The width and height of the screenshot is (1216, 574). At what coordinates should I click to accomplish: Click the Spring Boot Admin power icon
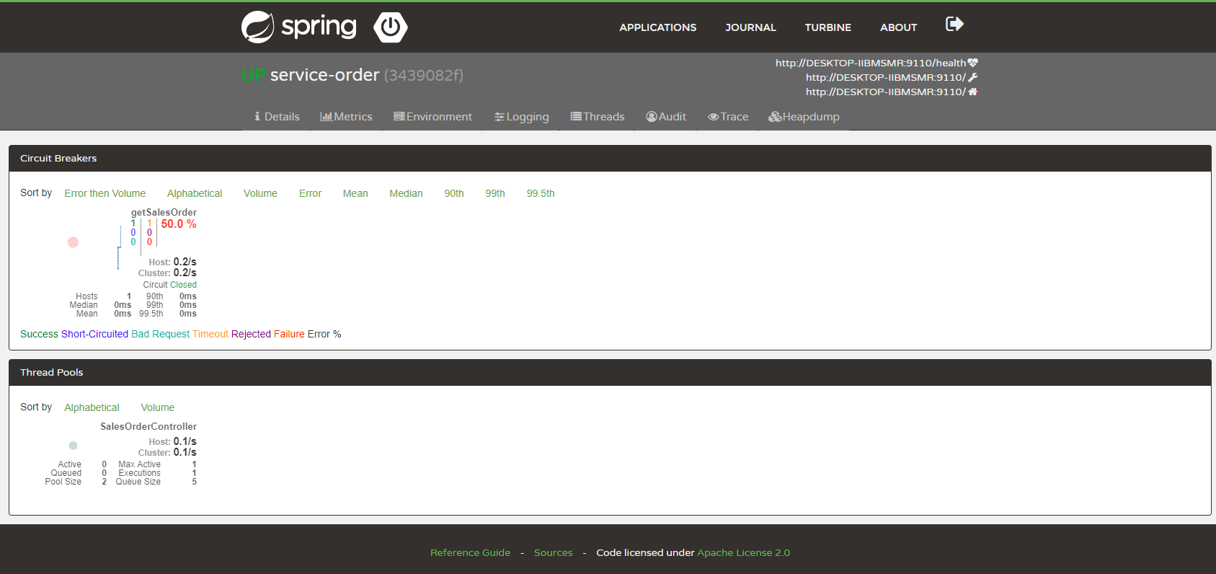[x=391, y=27]
